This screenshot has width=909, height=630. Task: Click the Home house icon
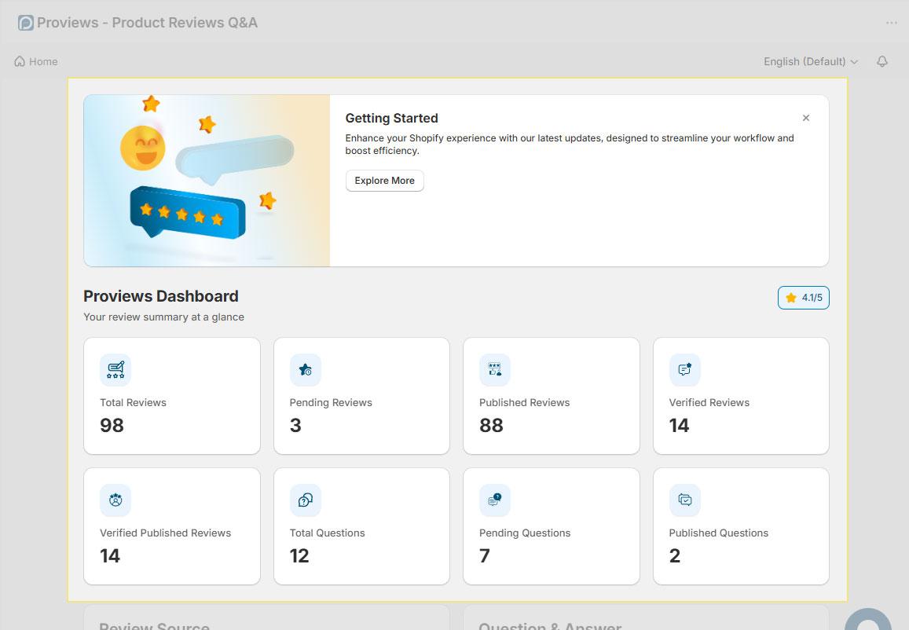coord(20,60)
